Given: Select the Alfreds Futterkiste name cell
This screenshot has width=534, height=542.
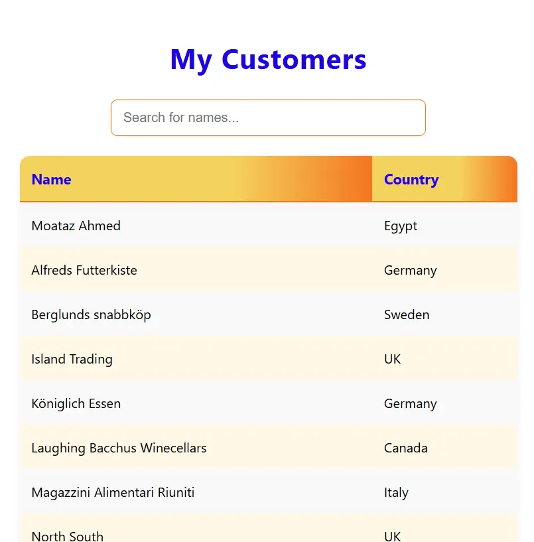Looking at the screenshot, I should (x=84, y=270).
